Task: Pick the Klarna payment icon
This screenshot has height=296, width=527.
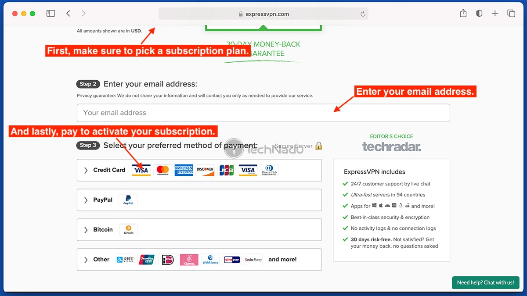Action: pos(189,260)
